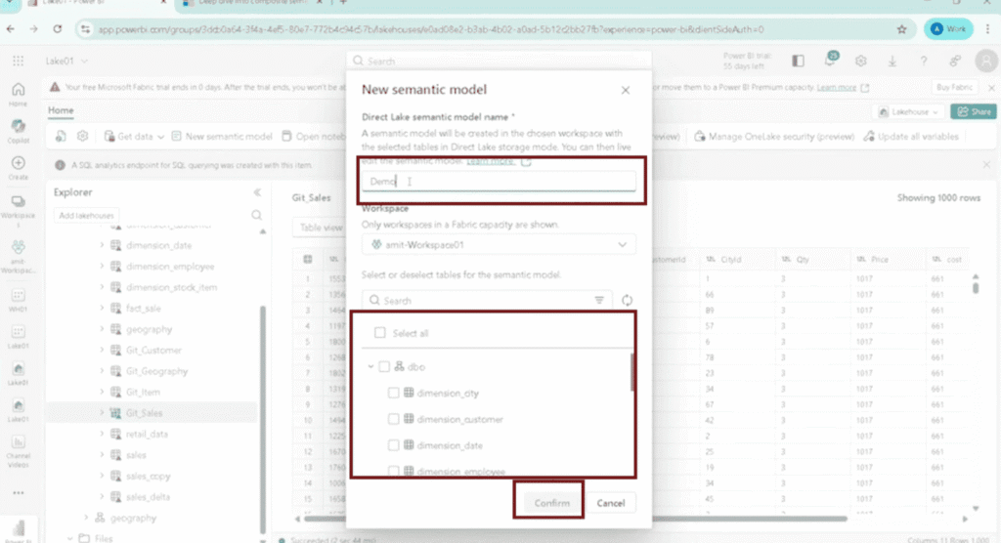Image resolution: width=1001 pixels, height=543 pixels.
Task: Click New semantic model in toolbar
Action: 222,136
